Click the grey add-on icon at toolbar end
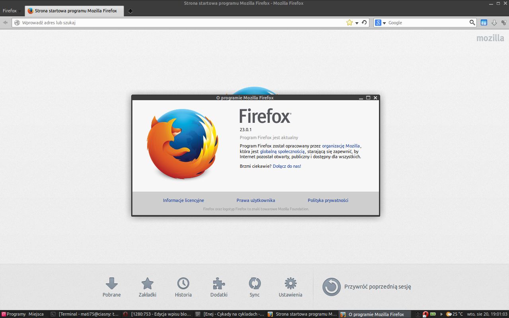This screenshot has height=318, width=509. point(504,23)
